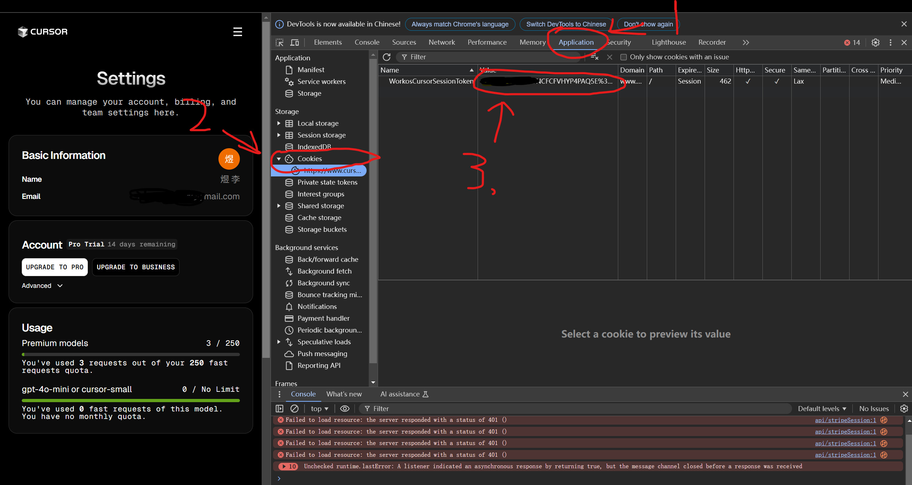Toggle the console sidebar icon
Image resolution: width=912 pixels, height=485 pixels.
point(279,409)
